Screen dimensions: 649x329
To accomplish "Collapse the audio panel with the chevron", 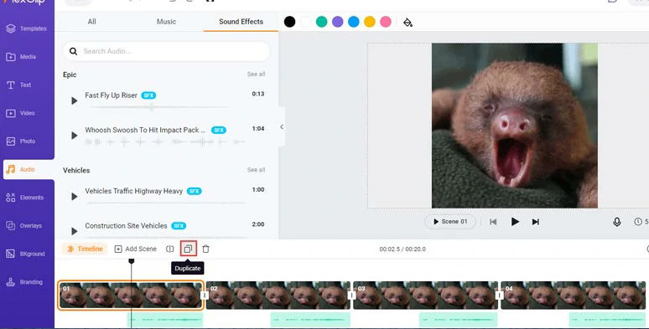I will 282,127.
